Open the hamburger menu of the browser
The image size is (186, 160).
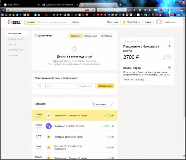pyautogui.click(x=182, y=10)
